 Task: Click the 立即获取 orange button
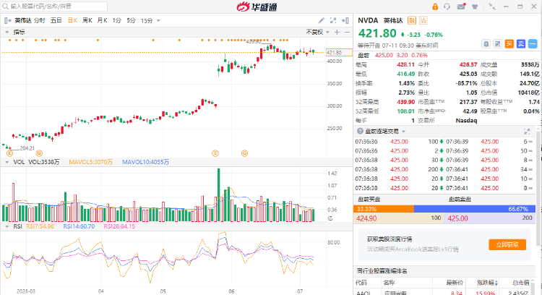coord(507,244)
